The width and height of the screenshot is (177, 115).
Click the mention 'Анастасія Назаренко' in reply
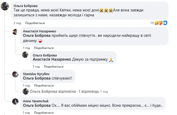pyautogui.click(x=52, y=59)
